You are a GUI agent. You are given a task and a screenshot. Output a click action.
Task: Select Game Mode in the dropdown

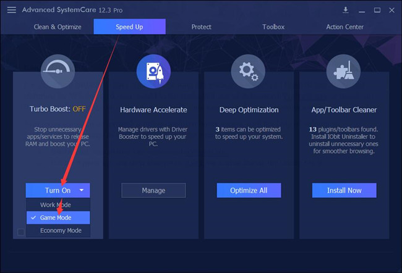(58, 217)
